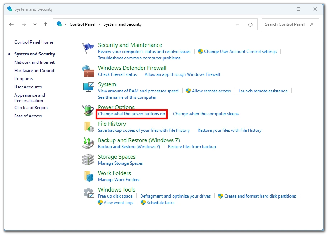Image resolution: width=330 pixels, height=237 pixels.
Task: Open Windows Defender Firewall heading
Action: [x=132, y=68]
